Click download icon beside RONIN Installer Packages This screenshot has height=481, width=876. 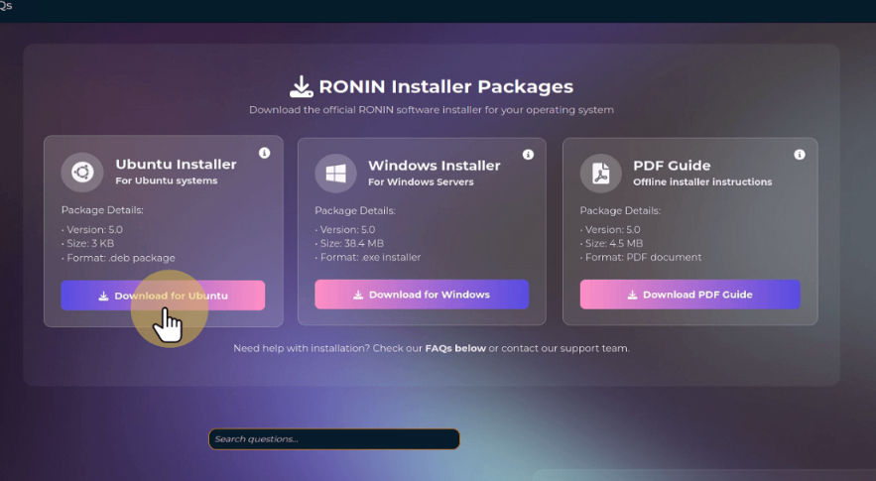coord(301,86)
